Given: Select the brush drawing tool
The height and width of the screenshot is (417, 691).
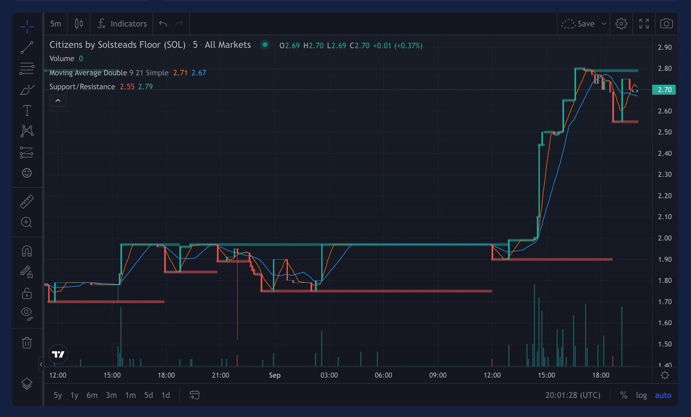Looking at the screenshot, I should [x=26, y=90].
